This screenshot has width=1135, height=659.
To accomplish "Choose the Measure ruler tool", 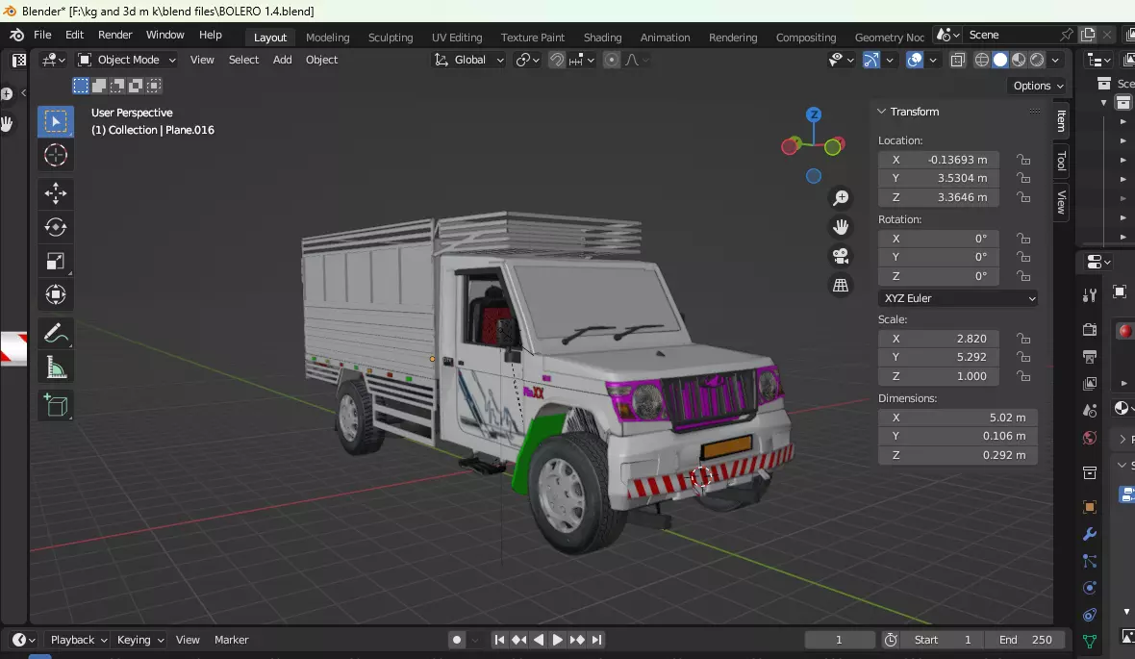I will tap(56, 368).
